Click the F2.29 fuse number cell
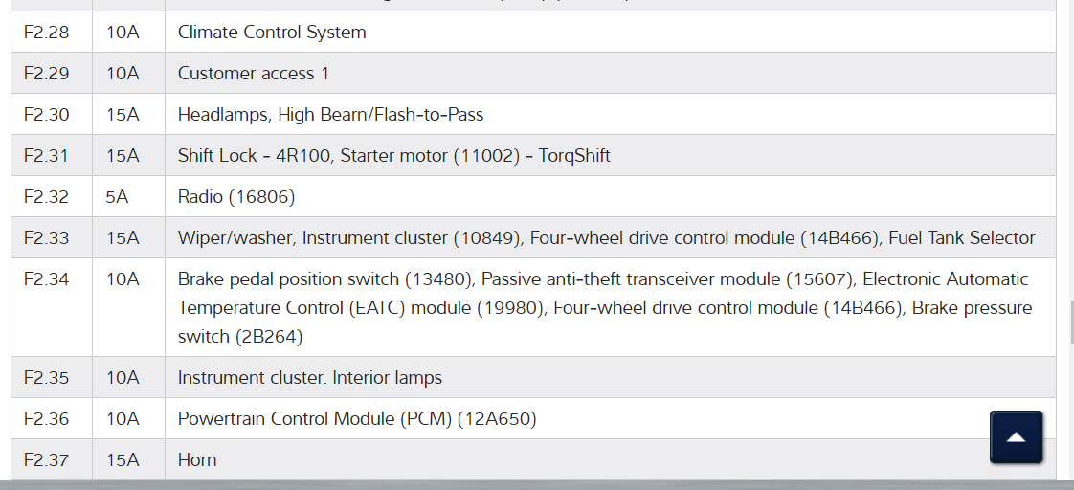The height and width of the screenshot is (490, 1074). [47, 74]
